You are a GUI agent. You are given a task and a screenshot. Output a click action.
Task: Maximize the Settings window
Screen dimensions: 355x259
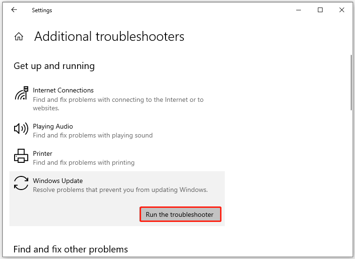[x=320, y=10]
